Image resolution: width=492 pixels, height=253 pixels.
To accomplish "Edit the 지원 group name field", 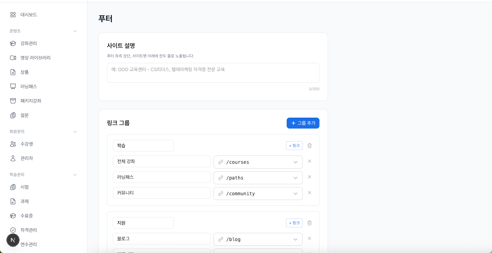I will [143, 223].
